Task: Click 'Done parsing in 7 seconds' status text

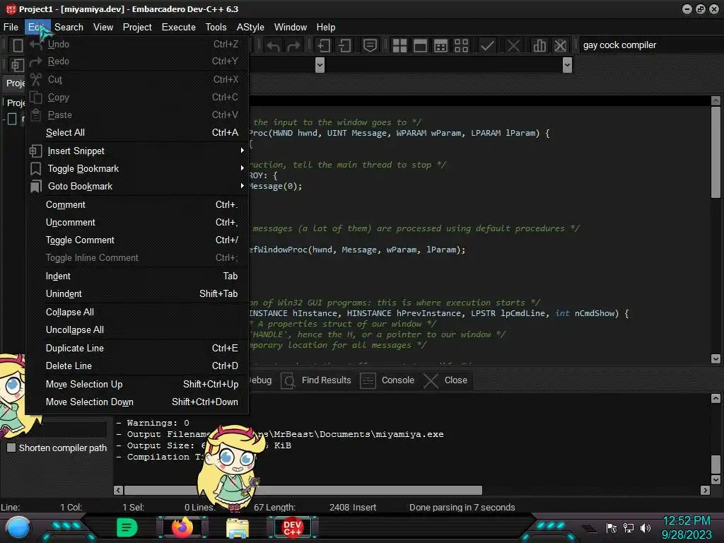Action: coord(462,507)
